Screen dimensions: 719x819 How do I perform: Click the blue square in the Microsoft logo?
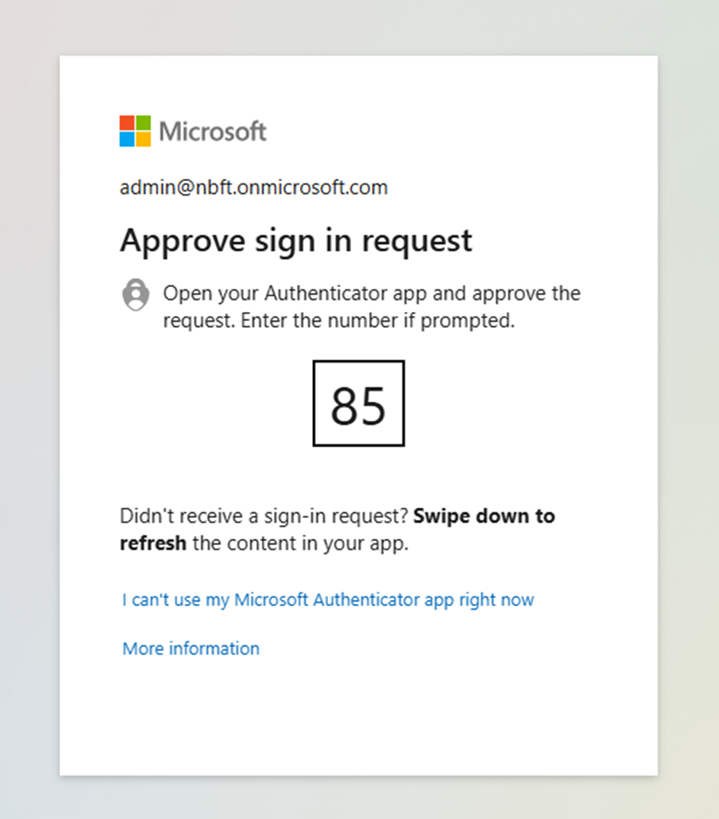127,139
